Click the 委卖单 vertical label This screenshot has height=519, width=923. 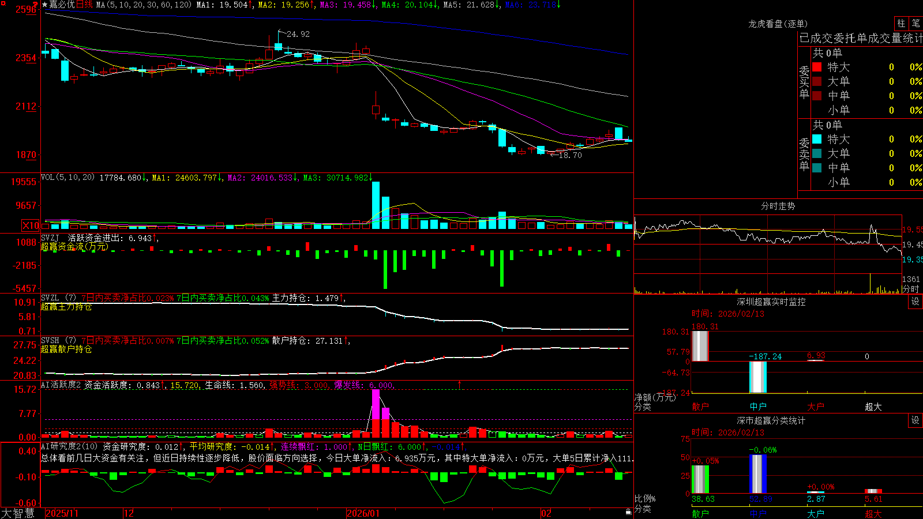804,155
